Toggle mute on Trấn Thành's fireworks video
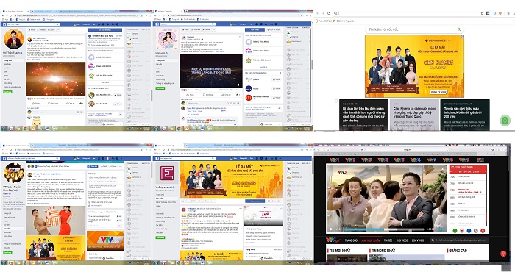The height and width of the screenshot is (275, 515). pyautogui.click(x=82, y=94)
